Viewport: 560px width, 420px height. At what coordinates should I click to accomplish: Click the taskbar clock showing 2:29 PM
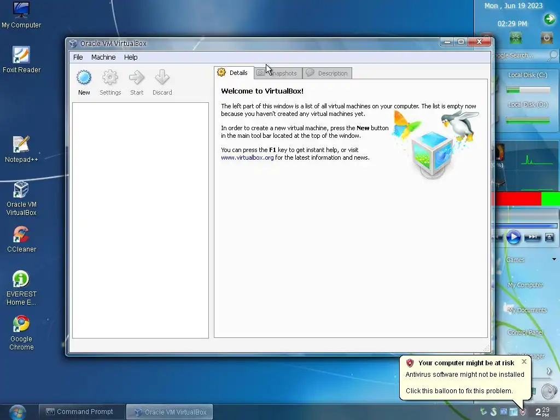coord(542,412)
